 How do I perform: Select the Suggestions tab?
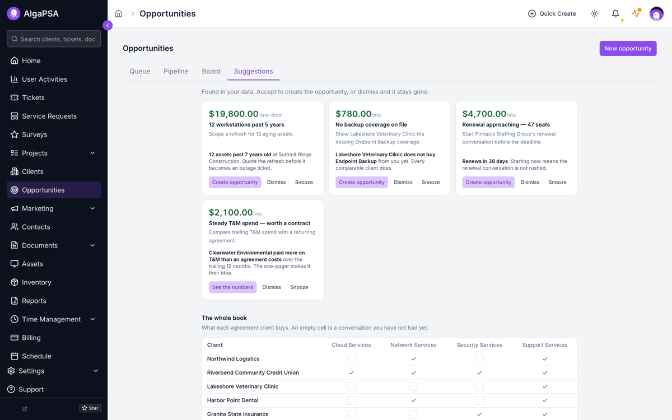(253, 71)
